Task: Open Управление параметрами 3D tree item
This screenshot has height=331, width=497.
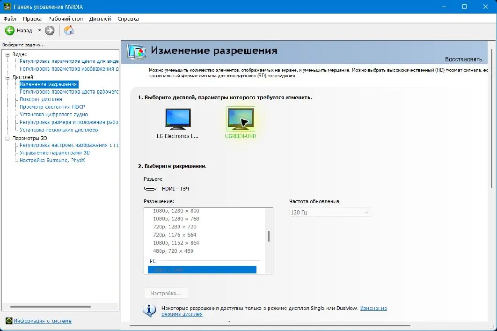Action: click(x=54, y=153)
